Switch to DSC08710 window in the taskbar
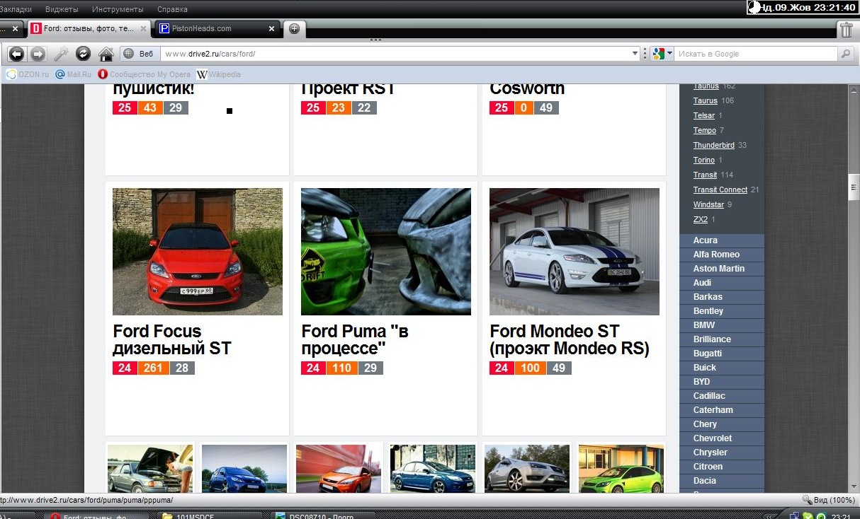Viewport: 860px width, 519px height. 324,515
